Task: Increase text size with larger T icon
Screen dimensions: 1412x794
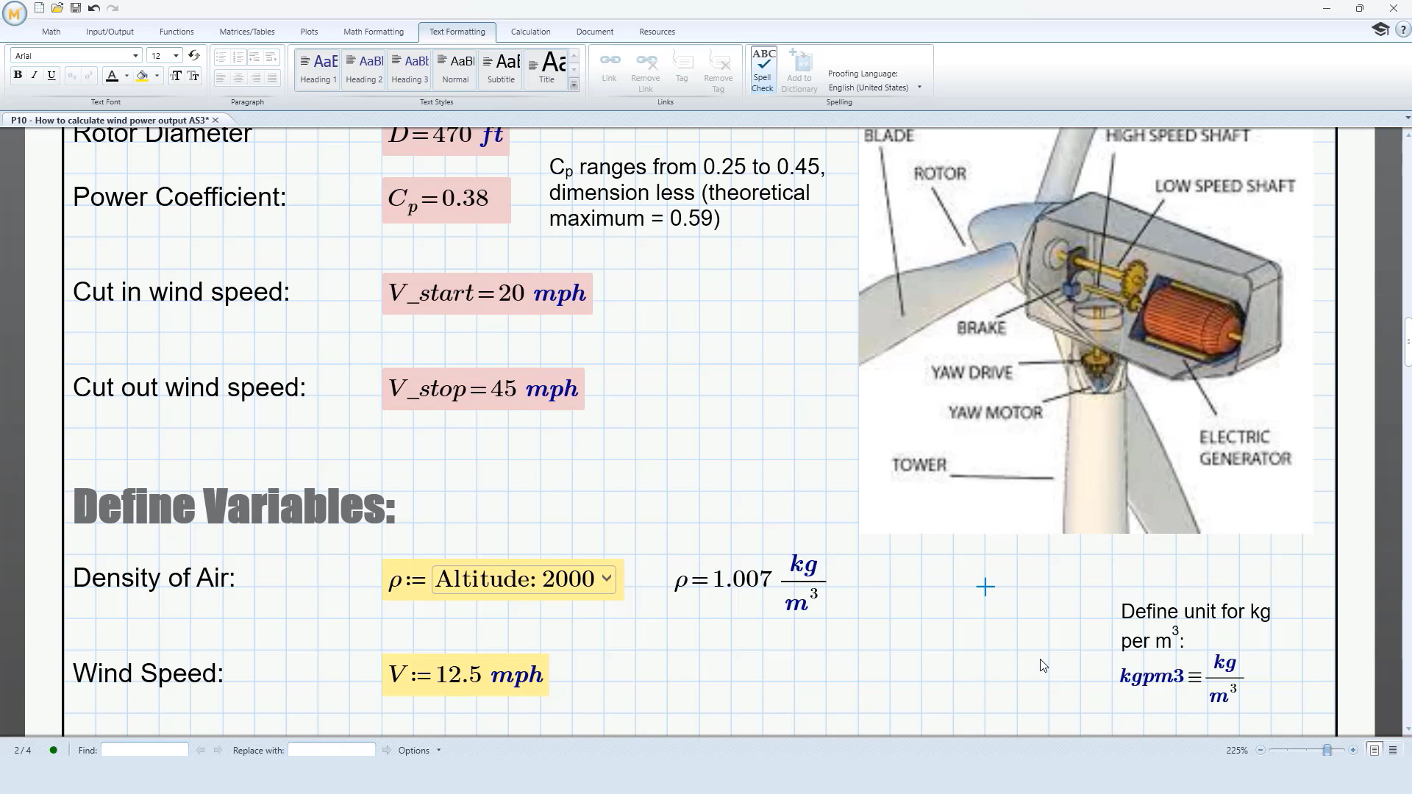Action: pos(176,76)
